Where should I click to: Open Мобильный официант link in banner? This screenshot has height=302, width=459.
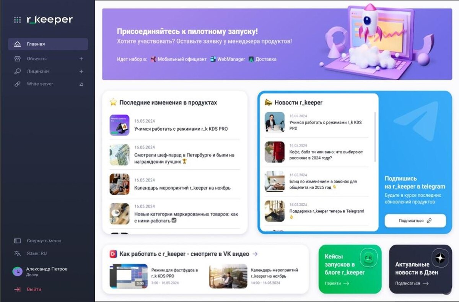point(182,59)
